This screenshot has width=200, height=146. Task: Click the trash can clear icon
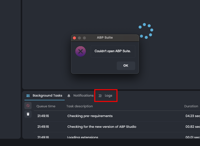(28, 114)
